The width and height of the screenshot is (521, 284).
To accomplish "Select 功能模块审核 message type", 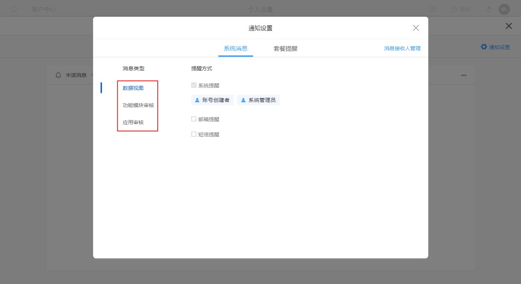I will click(138, 105).
